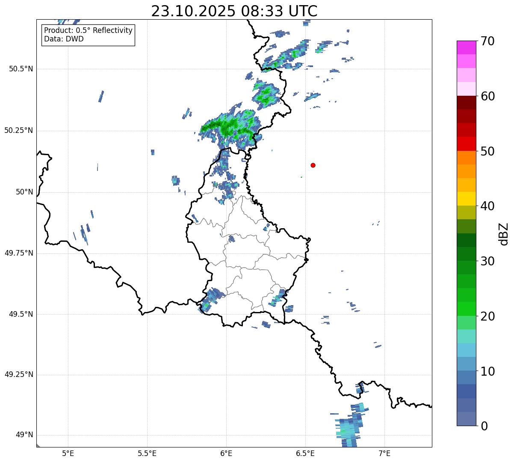Click the title '23.10.2025 08:33 UTC'
This screenshot has height=462, width=514.
click(x=234, y=11)
